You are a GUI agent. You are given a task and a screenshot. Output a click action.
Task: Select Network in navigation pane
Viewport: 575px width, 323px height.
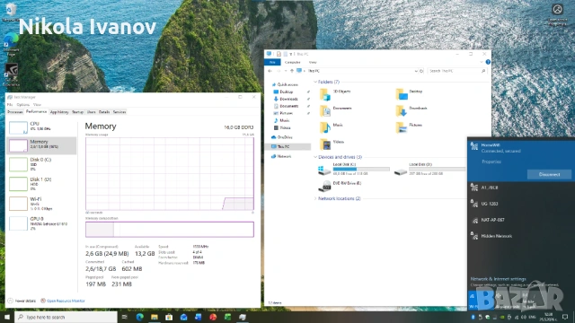281,156
